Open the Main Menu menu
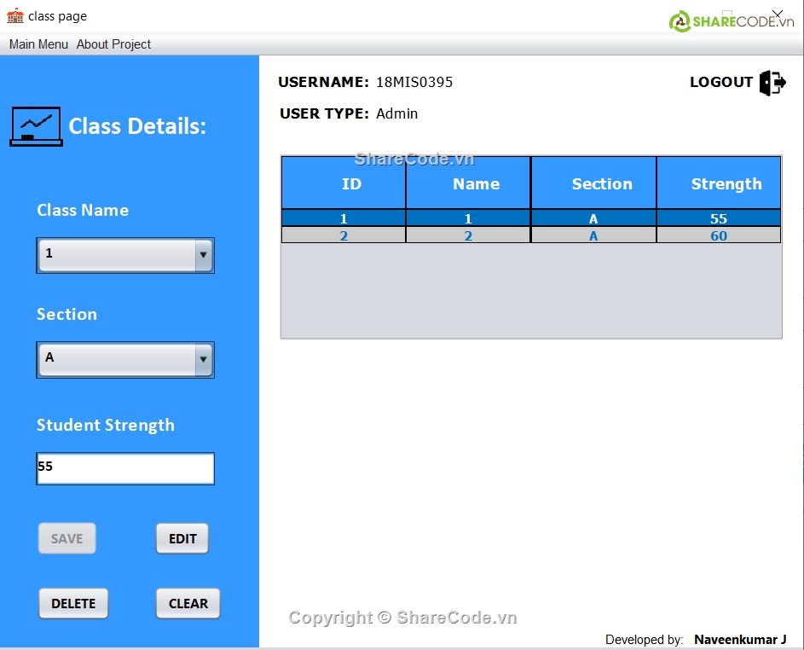 (38, 44)
